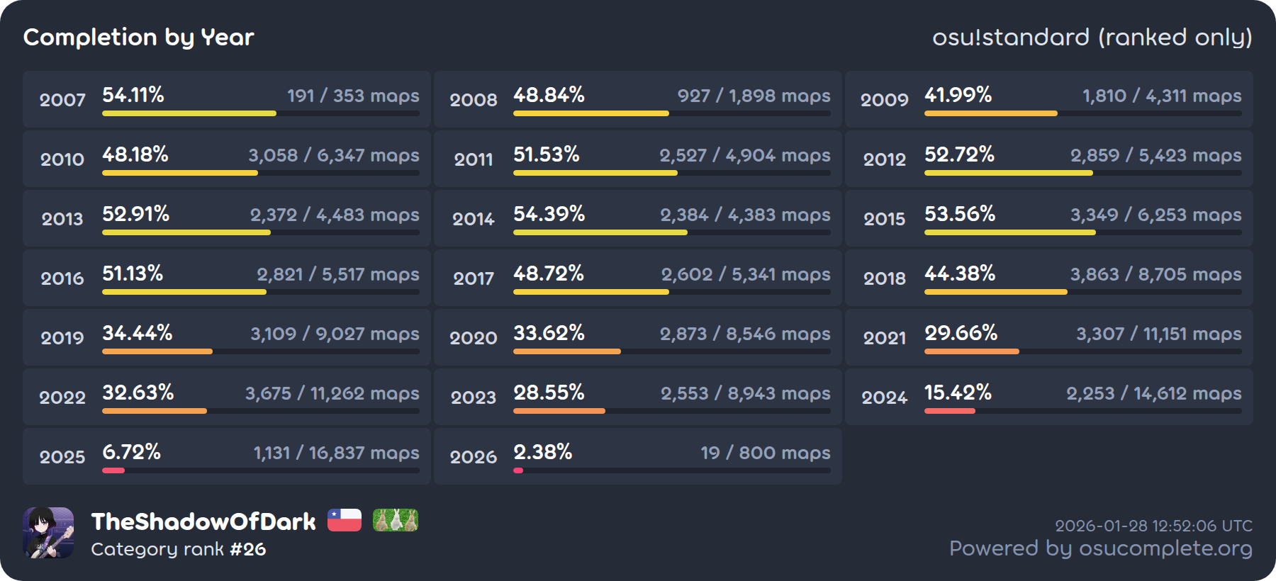This screenshot has width=1276, height=581.
Task: Click the 6.72% value for 2025
Action: click(x=131, y=452)
